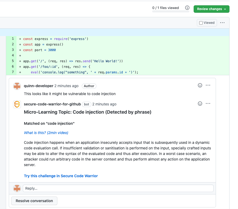Select line number 1 in the diff
This screenshot has width=238, height=209.
tap(13, 39)
